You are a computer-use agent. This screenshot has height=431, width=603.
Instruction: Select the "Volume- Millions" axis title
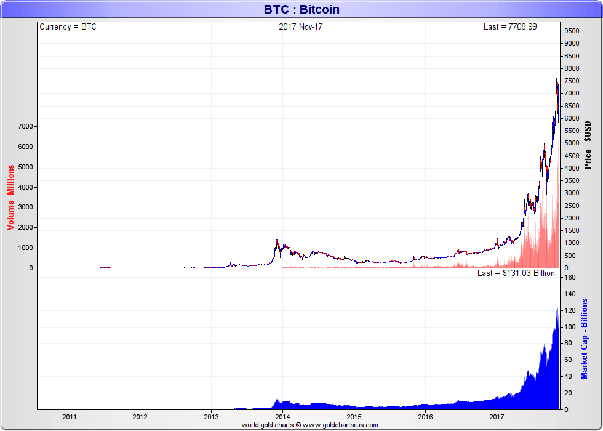tap(10, 197)
